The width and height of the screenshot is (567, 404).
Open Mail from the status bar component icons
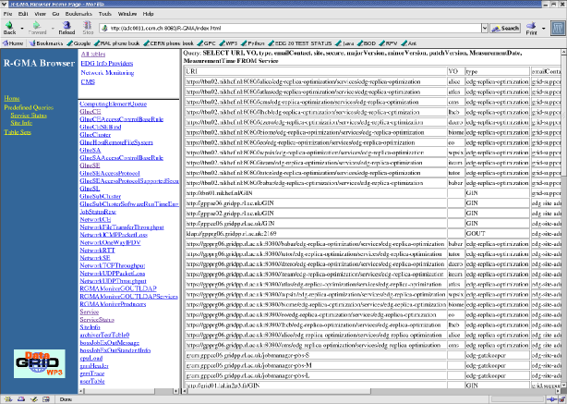[x=21, y=399]
